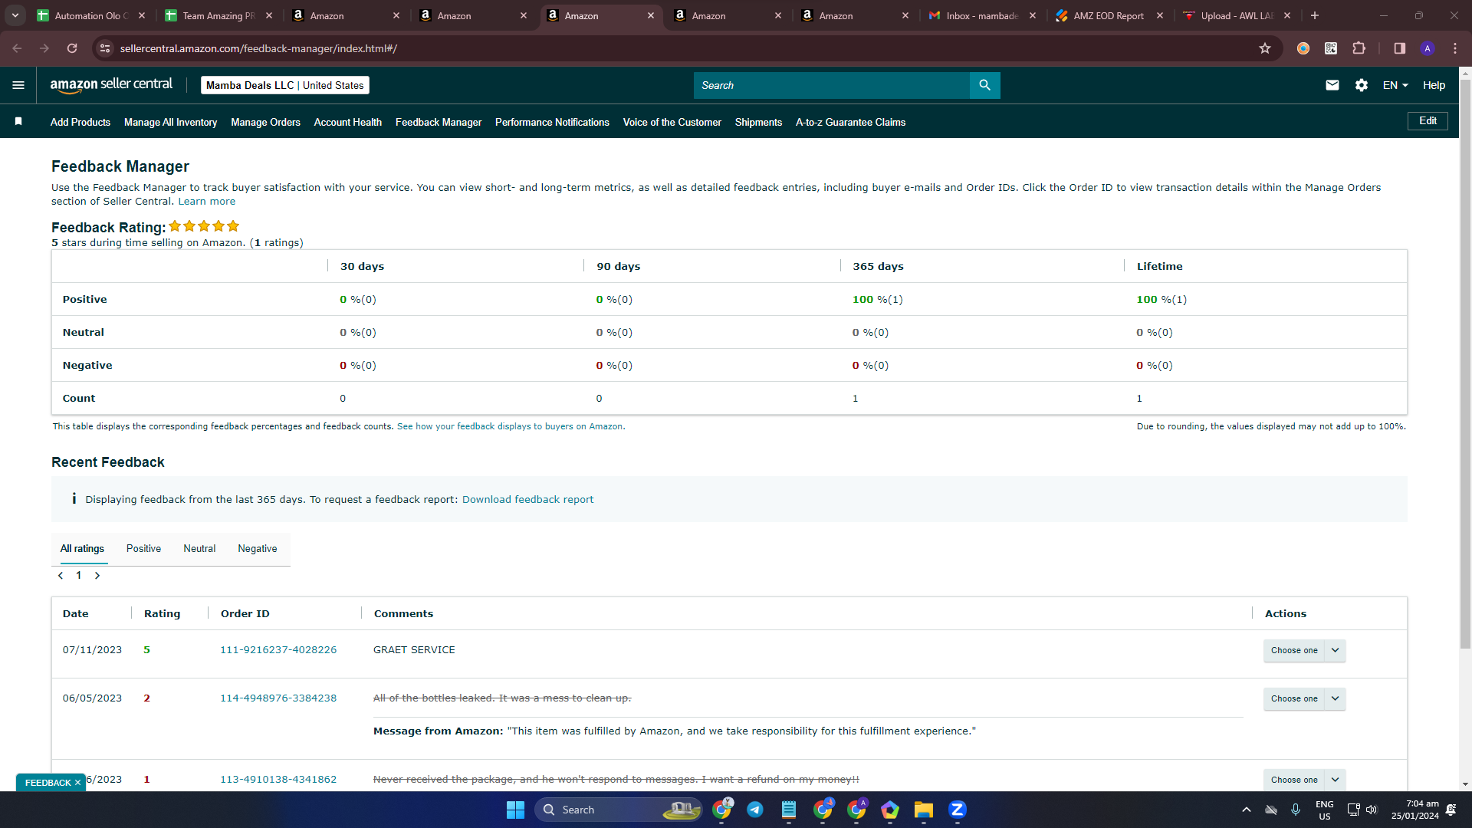The width and height of the screenshot is (1472, 828).
Task: Open the mail messages icon
Action: click(1332, 85)
